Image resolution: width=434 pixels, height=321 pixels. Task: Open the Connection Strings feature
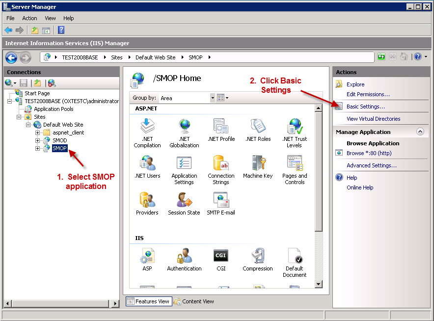(221, 170)
